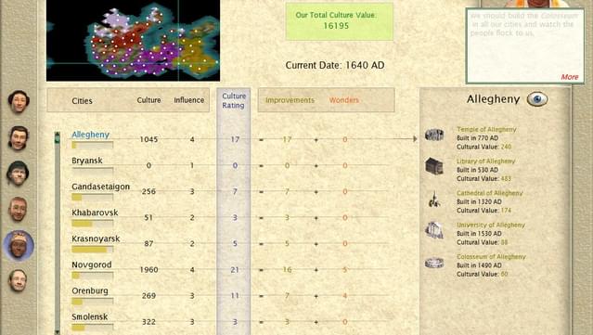View Allegheny city using the eye icon

[x=537, y=99]
